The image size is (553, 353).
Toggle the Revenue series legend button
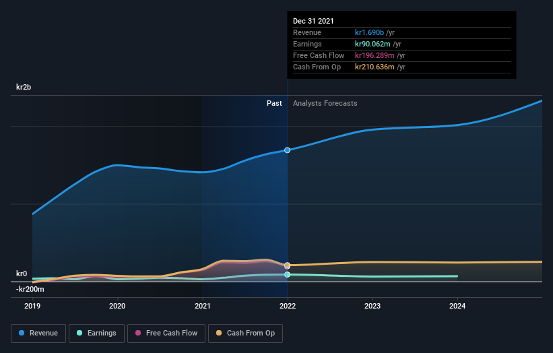tap(38, 333)
